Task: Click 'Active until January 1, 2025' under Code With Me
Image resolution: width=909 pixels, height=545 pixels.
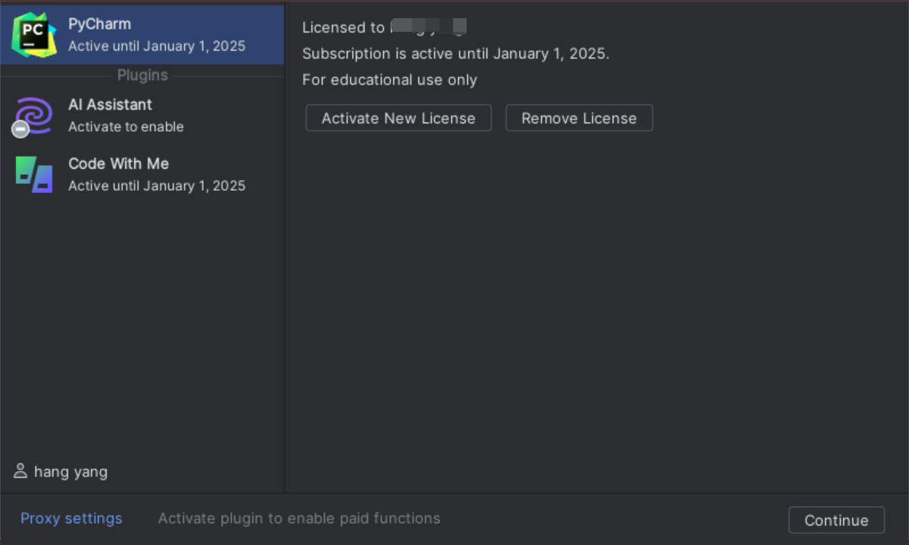Action: click(157, 185)
